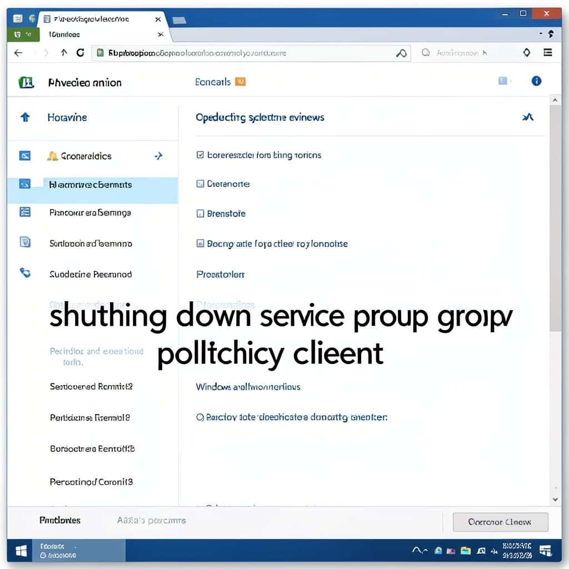Click the phone icon beside Suddetine Reemnod
This screenshot has height=569, width=569.
click(x=25, y=272)
